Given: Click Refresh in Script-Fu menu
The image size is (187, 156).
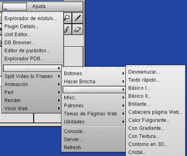Looking at the screenshot, I should [94, 148].
